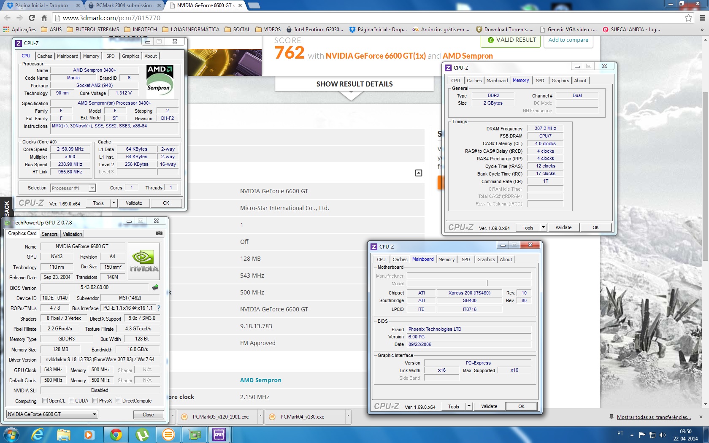Open PCMark05 download options arrow
Image resolution: width=709 pixels, height=443 pixels.
pos(260,416)
